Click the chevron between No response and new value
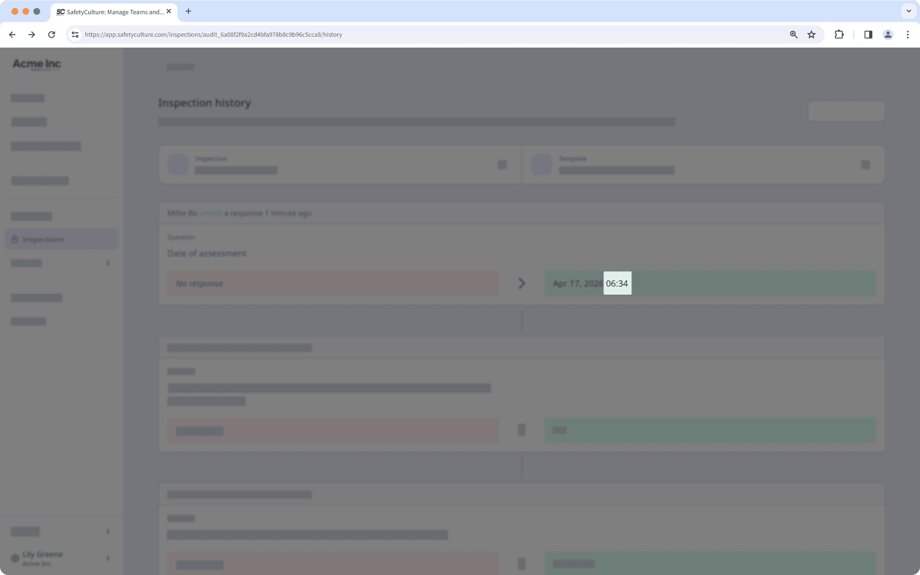Image resolution: width=920 pixels, height=575 pixels. [x=521, y=283]
